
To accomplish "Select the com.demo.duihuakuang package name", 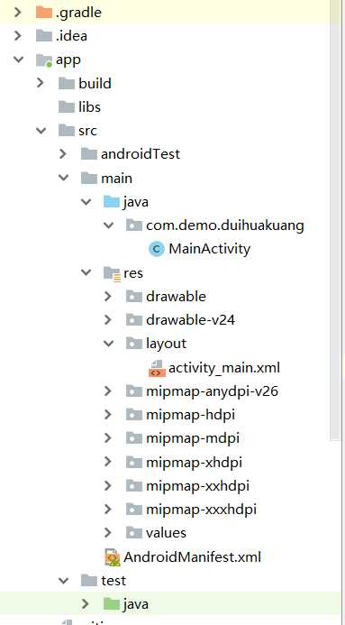I will pyautogui.click(x=225, y=225).
